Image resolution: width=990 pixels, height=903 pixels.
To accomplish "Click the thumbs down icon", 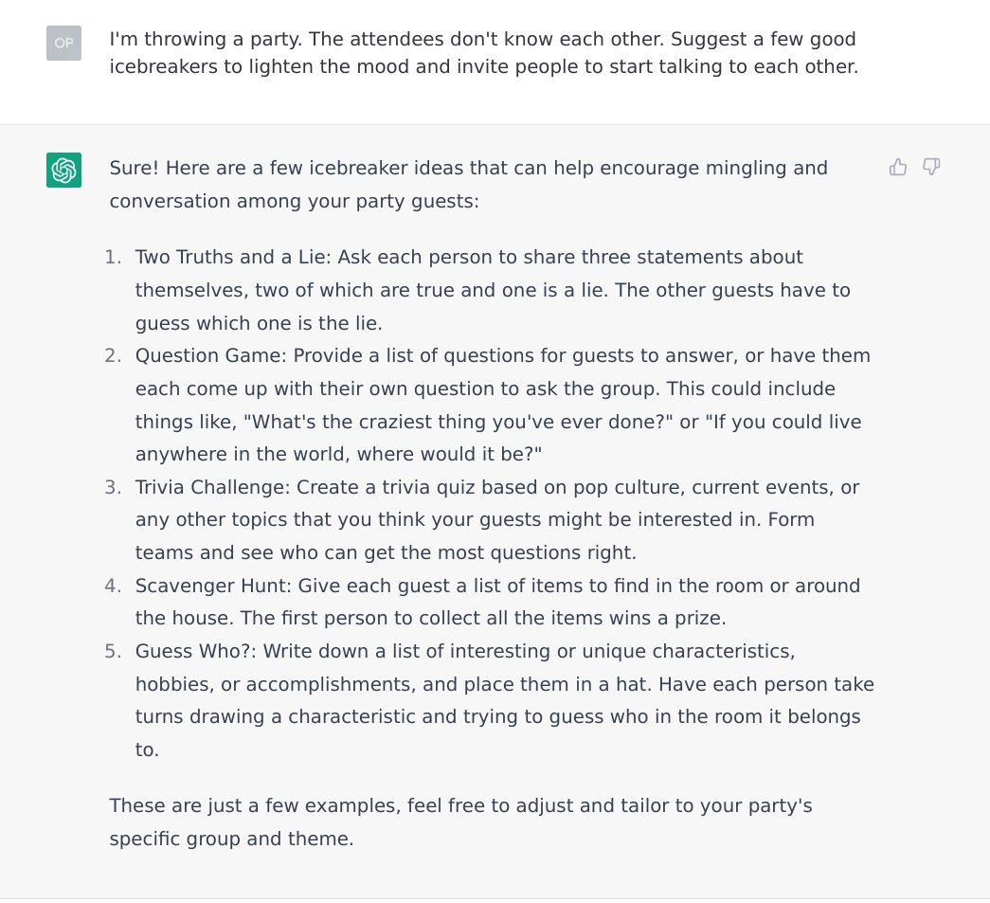I will tap(931, 167).
